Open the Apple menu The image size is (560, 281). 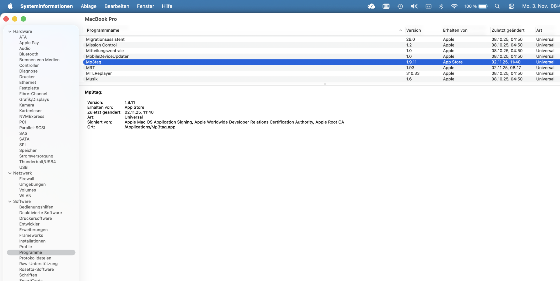10,6
